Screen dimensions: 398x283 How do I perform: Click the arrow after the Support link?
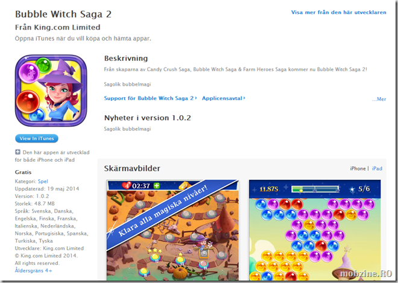coord(196,98)
